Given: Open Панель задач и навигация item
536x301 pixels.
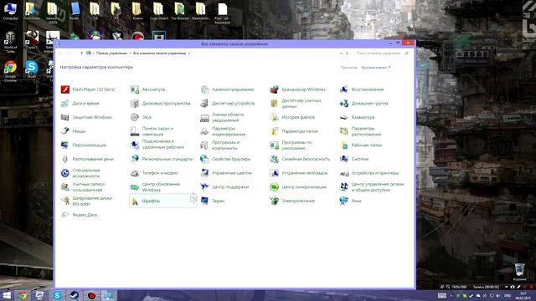Looking at the screenshot, I should 152,131.
